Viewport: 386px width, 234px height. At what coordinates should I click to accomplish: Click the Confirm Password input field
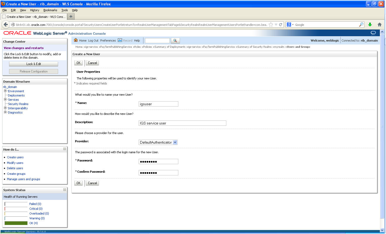(158, 173)
